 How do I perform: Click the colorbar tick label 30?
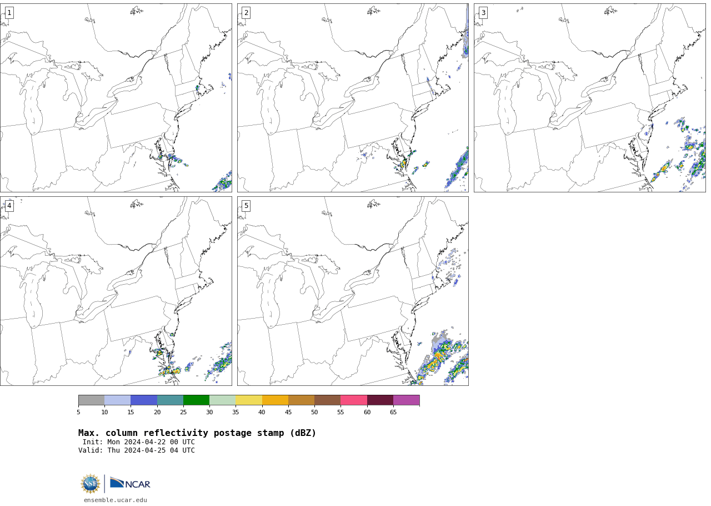tap(209, 412)
